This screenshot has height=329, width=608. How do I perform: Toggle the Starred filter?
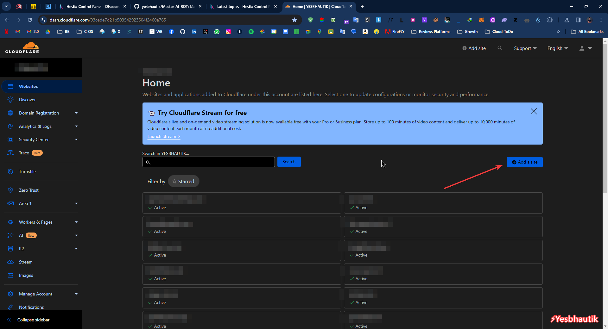(183, 181)
